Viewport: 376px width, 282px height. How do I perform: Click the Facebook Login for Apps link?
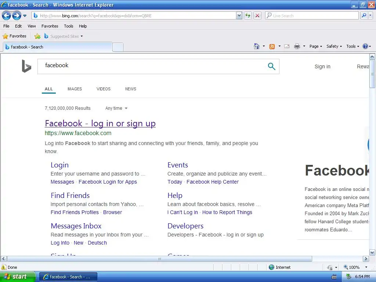pos(108,182)
